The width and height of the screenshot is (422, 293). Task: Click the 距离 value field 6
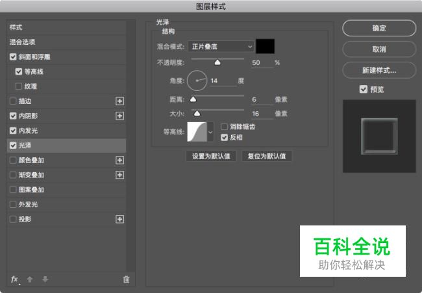(x=262, y=99)
